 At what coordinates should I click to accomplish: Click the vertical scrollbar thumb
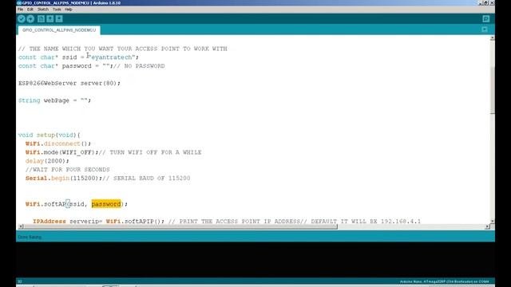pyautogui.click(x=492, y=89)
